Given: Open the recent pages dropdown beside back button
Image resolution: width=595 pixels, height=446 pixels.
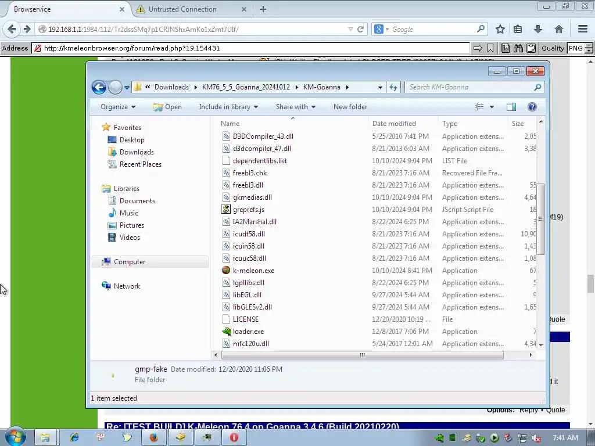Looking at the screenshot, I should tap(127, 88).
